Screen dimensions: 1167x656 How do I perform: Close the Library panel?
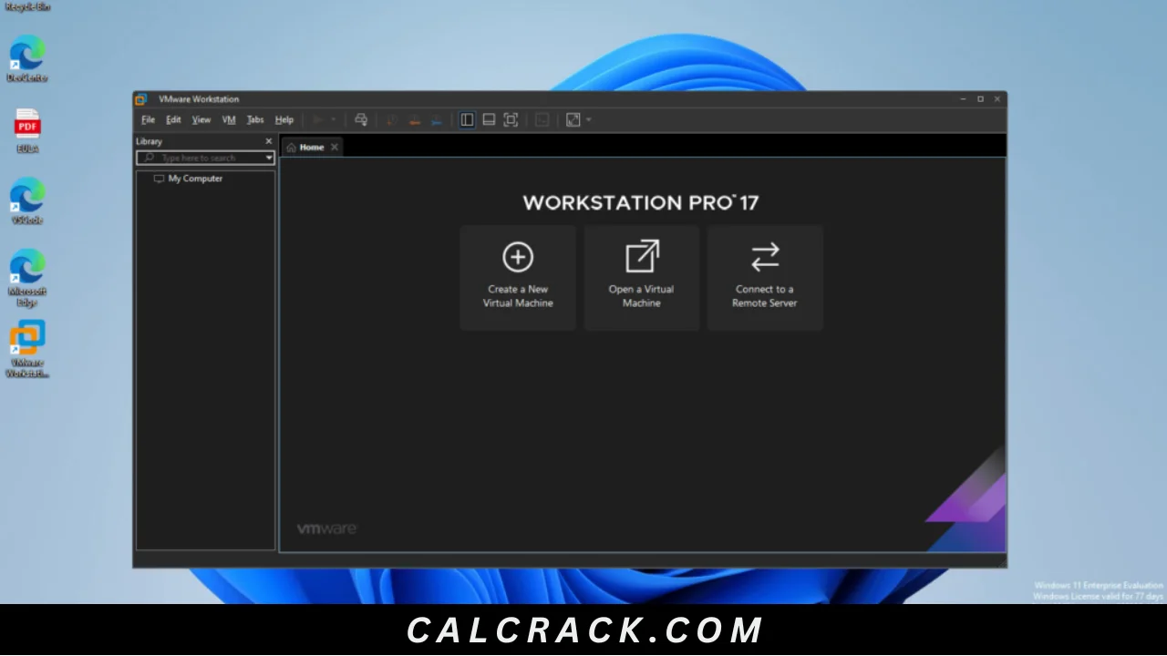(268, 141)
